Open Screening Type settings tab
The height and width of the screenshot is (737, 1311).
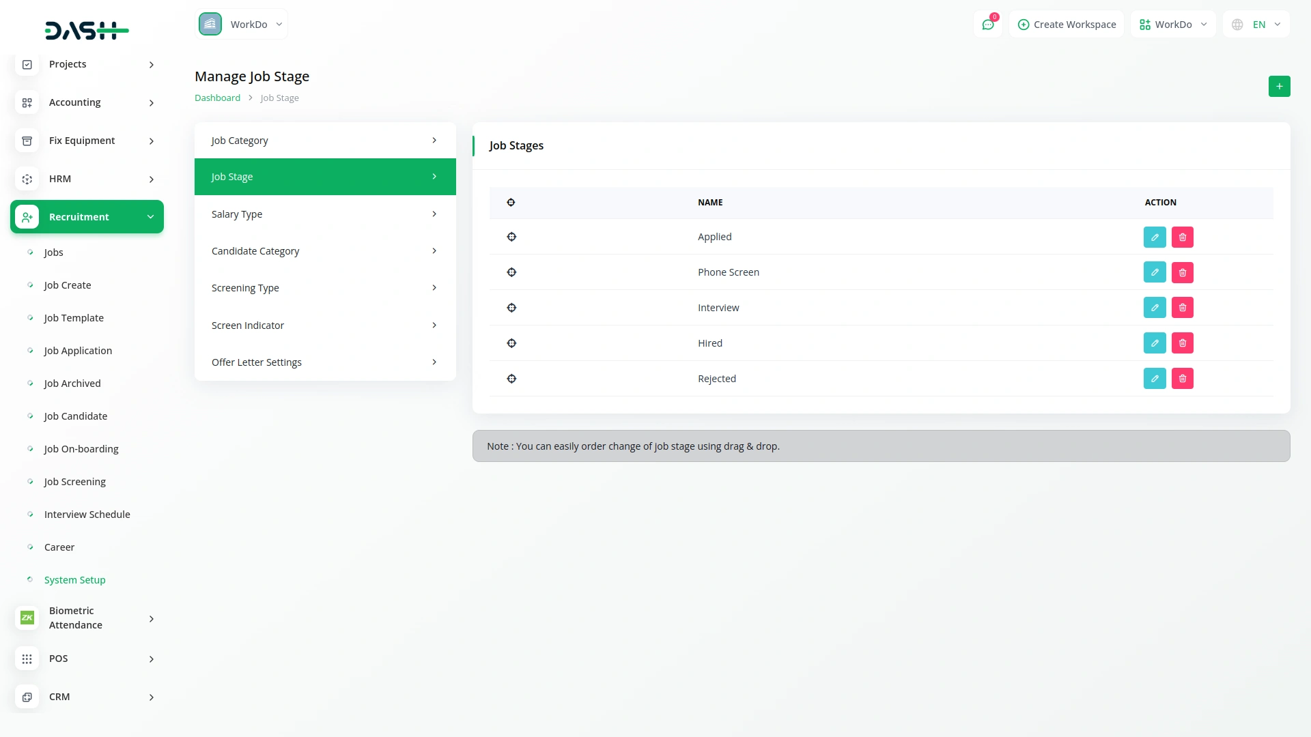pos(325,288)
